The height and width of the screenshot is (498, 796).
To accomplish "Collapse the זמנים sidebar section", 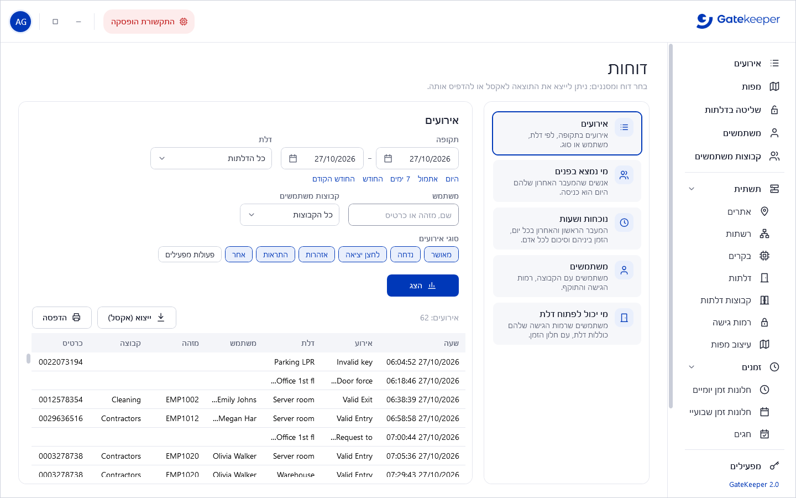I will point(692,367).
